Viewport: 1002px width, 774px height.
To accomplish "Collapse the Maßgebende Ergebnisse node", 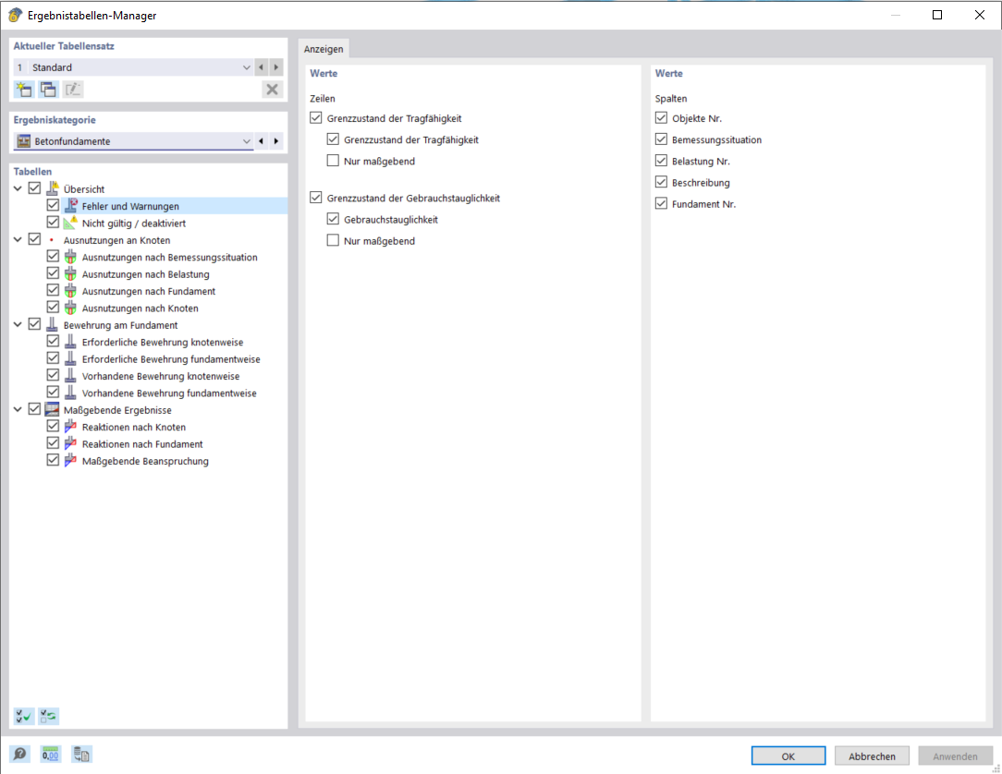I will point(18,409).
